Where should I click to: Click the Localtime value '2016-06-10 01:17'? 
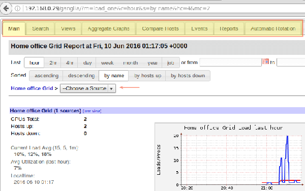tap(34, 182)
